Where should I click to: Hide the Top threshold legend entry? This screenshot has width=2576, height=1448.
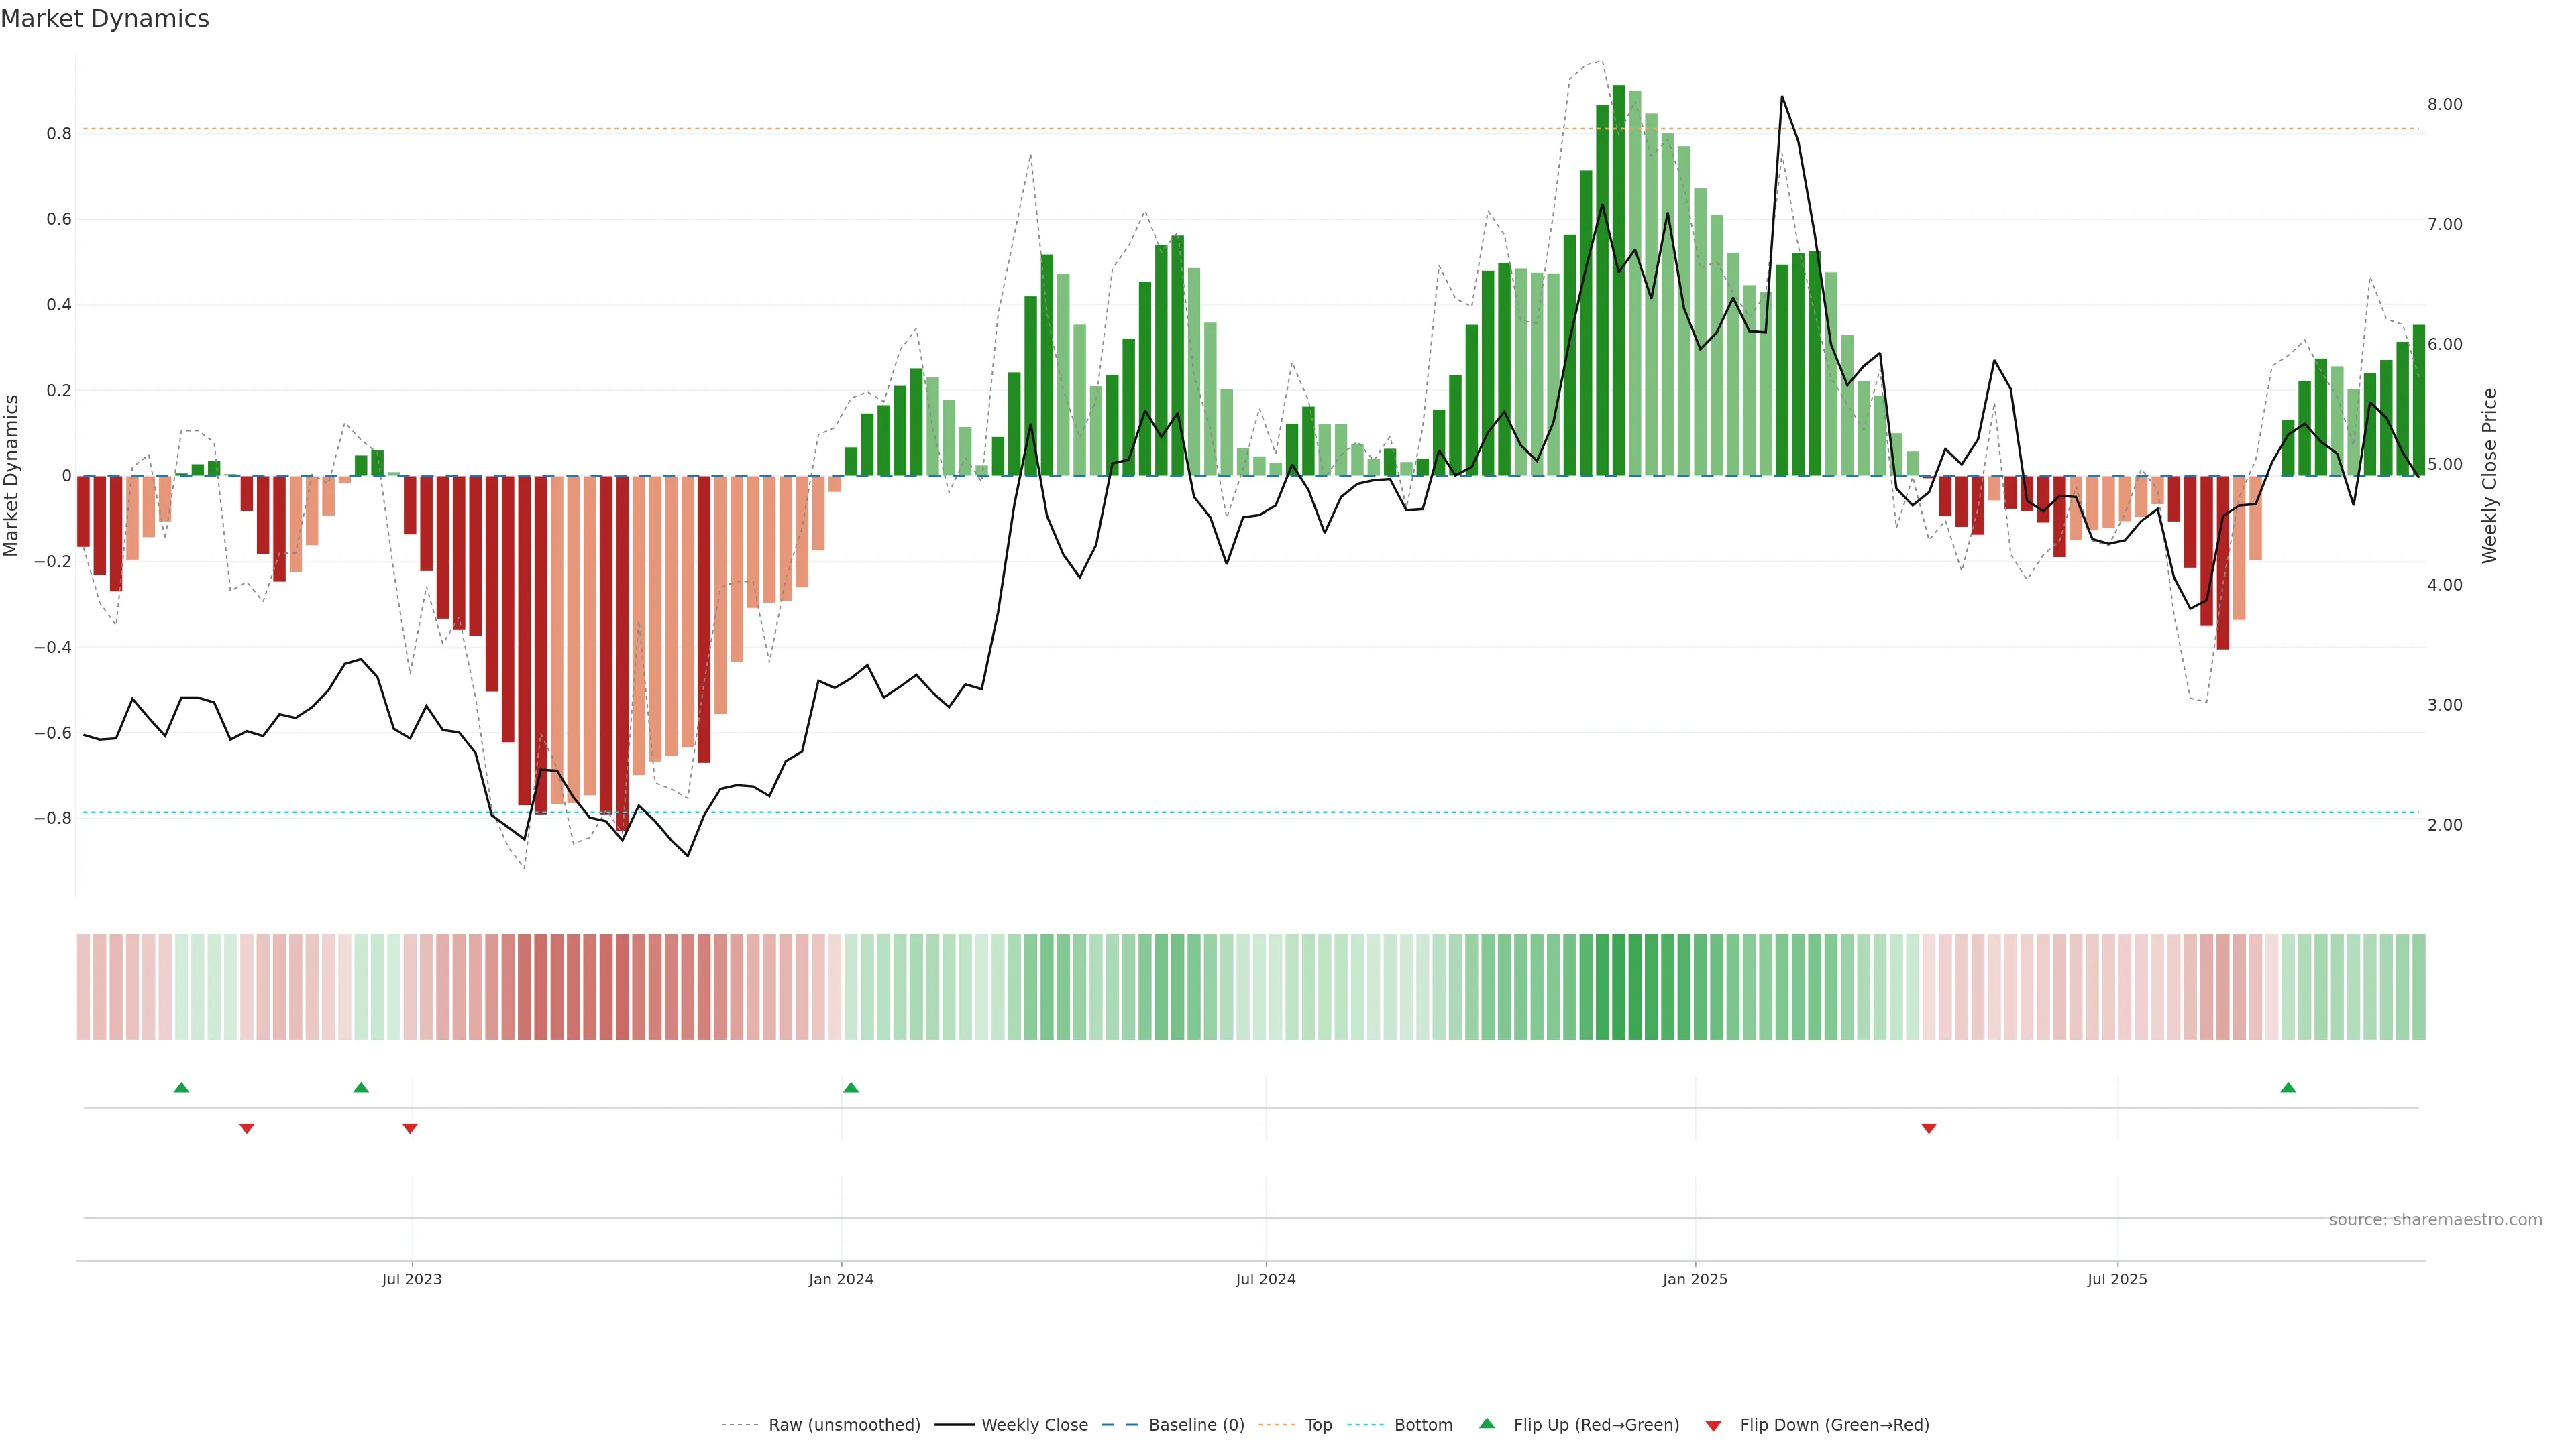tap(1318, 1425)
